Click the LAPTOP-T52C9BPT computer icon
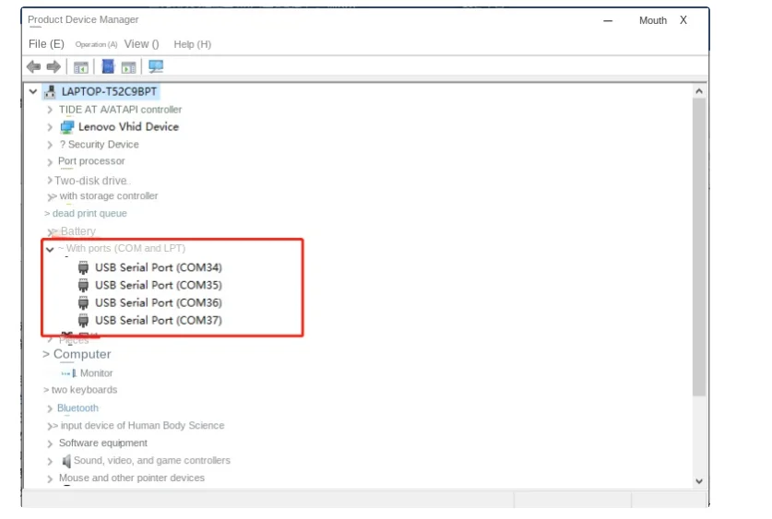The width and height of the screenshot is (772, 519). [x=50, y=91]
